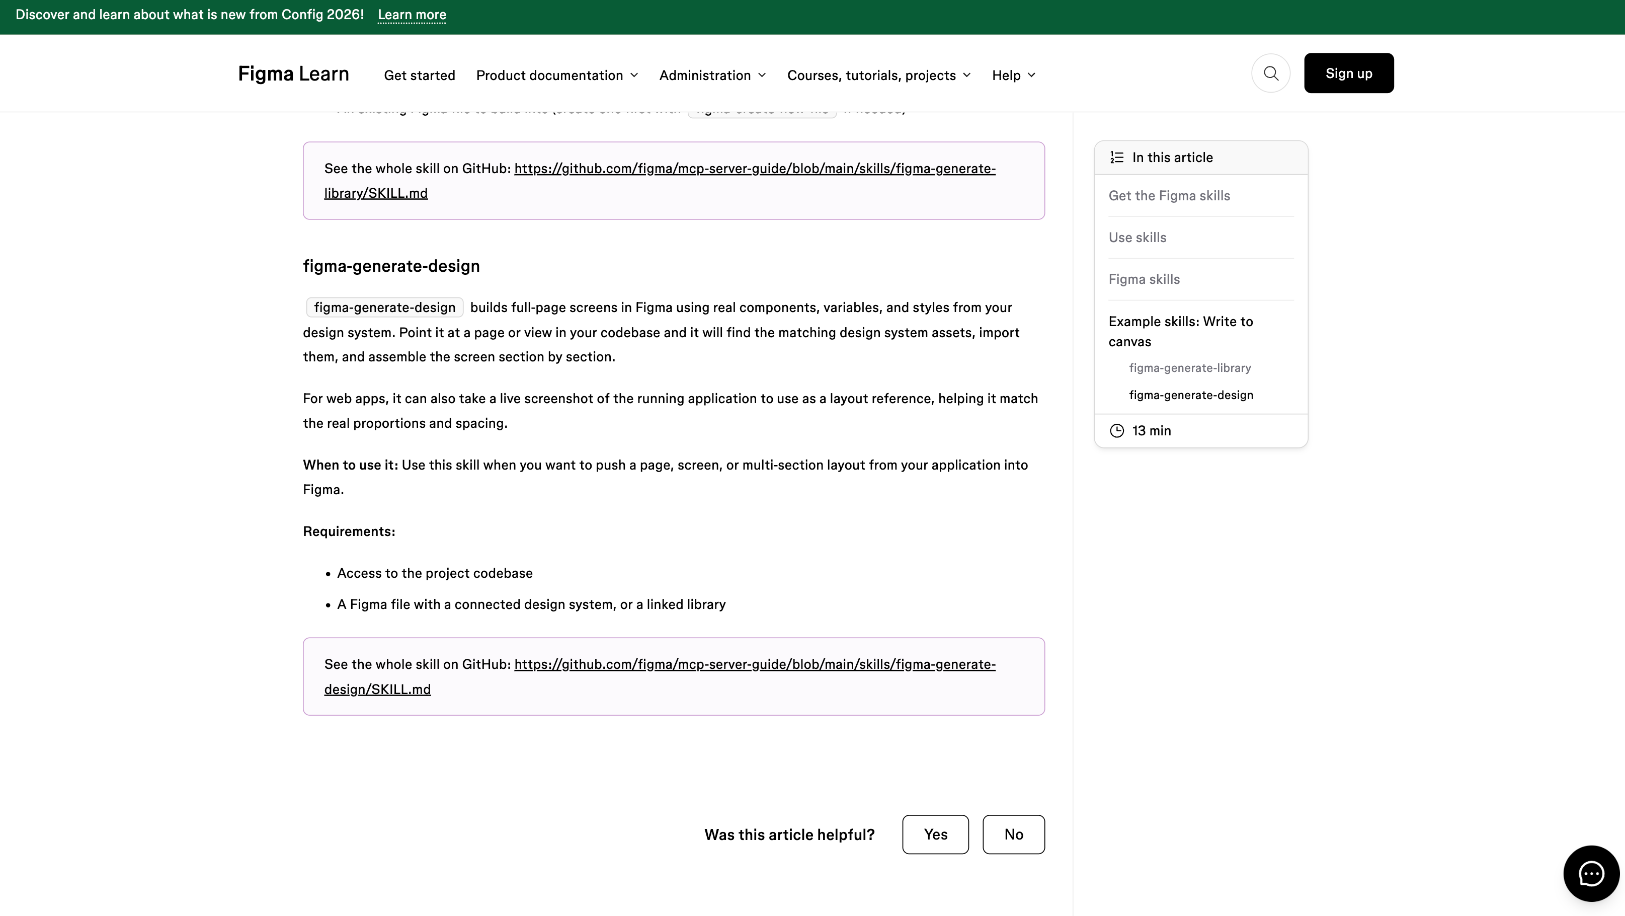Open the figma-generate-library SKILL.md GitHub link
This screenshot has width=1625, height=916.
point(660,181)
